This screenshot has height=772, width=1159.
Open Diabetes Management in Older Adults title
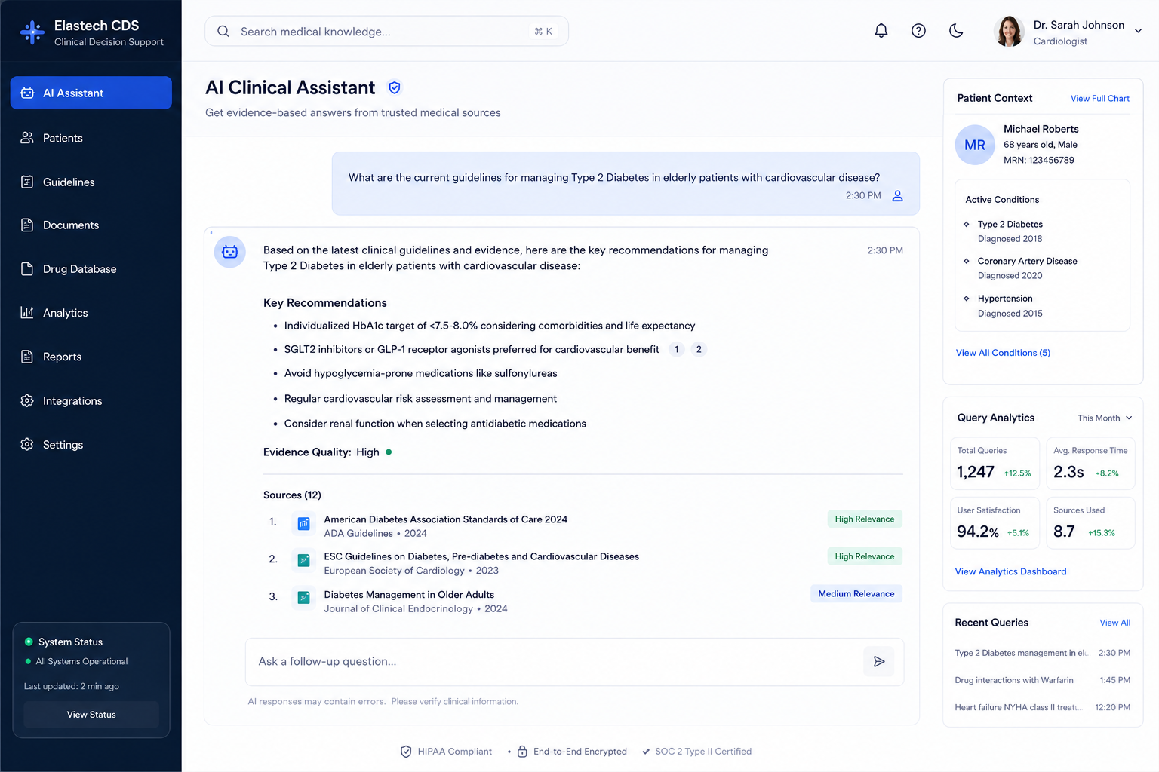coord(409,595)
